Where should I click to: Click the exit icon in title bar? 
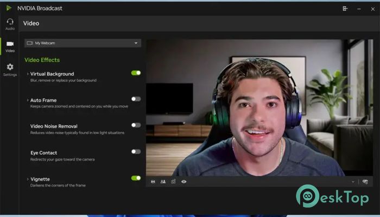tap(345, 9)
